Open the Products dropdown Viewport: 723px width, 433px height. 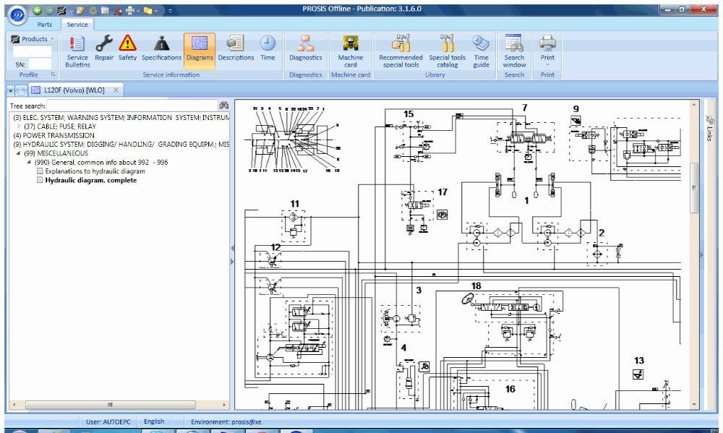(x=33, y=39)
